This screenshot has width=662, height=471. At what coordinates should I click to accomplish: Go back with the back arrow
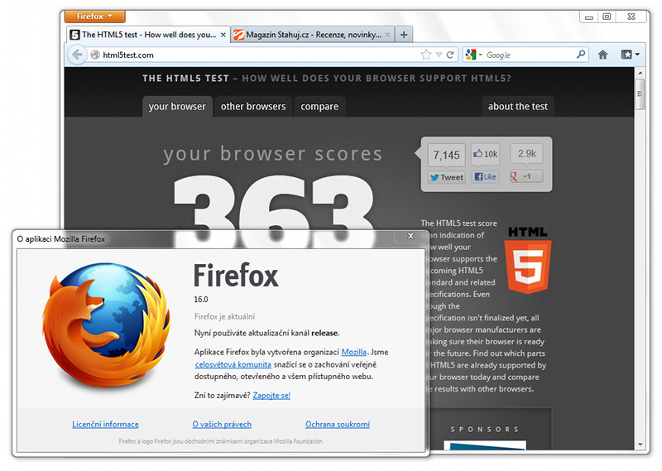coord(77,55)
